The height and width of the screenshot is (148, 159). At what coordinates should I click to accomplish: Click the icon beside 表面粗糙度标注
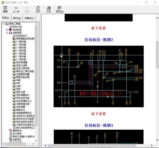tap(14, 113)
